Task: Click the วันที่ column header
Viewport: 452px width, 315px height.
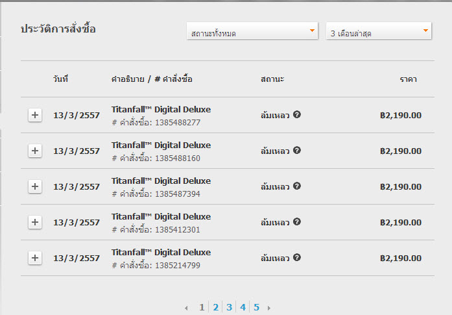Action: point(60,79)
